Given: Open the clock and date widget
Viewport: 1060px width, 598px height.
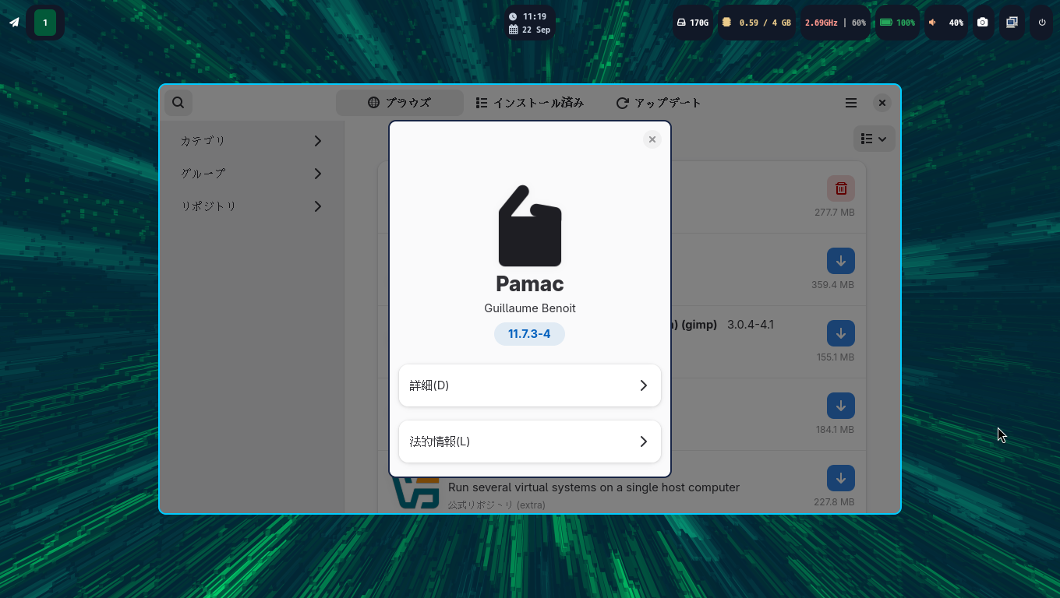Looking at the screenshot, I should coord(529,23).
